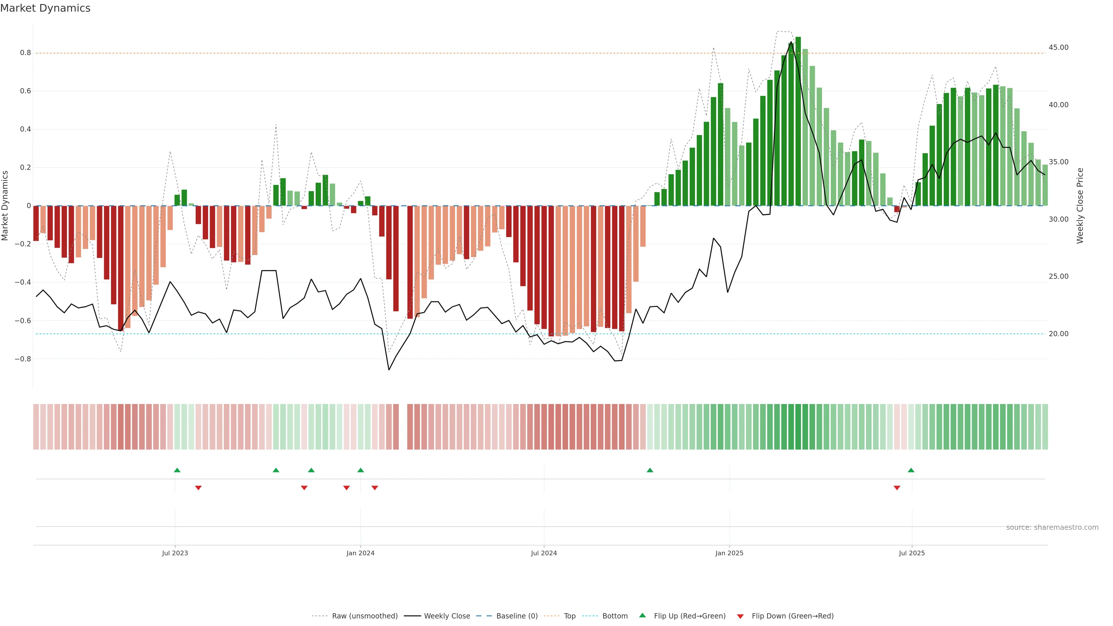Toggle the Flip Down (Green→Red) legend label
1113x626 pixels.
792,616
